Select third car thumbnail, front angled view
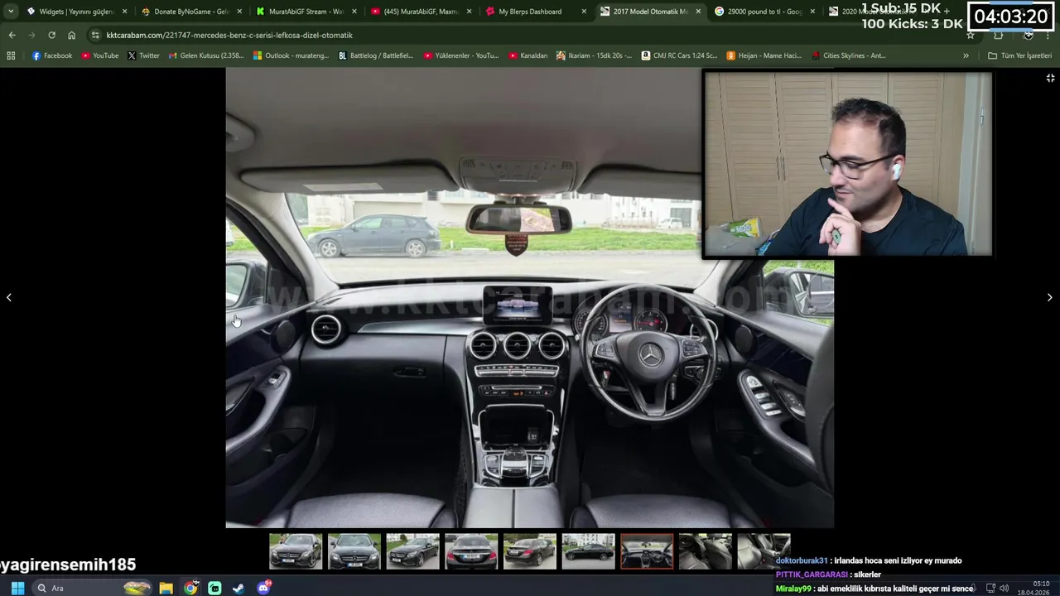Screen dimensions: 1060x596 [x=412, y=551]
